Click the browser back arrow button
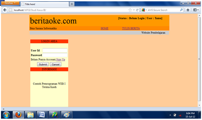The width and height of the screenshot is (202, 120). pyautogui.click(x=5, y=10)
